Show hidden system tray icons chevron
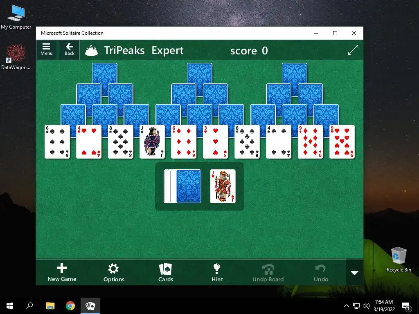This screenshot has width=419, height=314. [x=346, y=306]
